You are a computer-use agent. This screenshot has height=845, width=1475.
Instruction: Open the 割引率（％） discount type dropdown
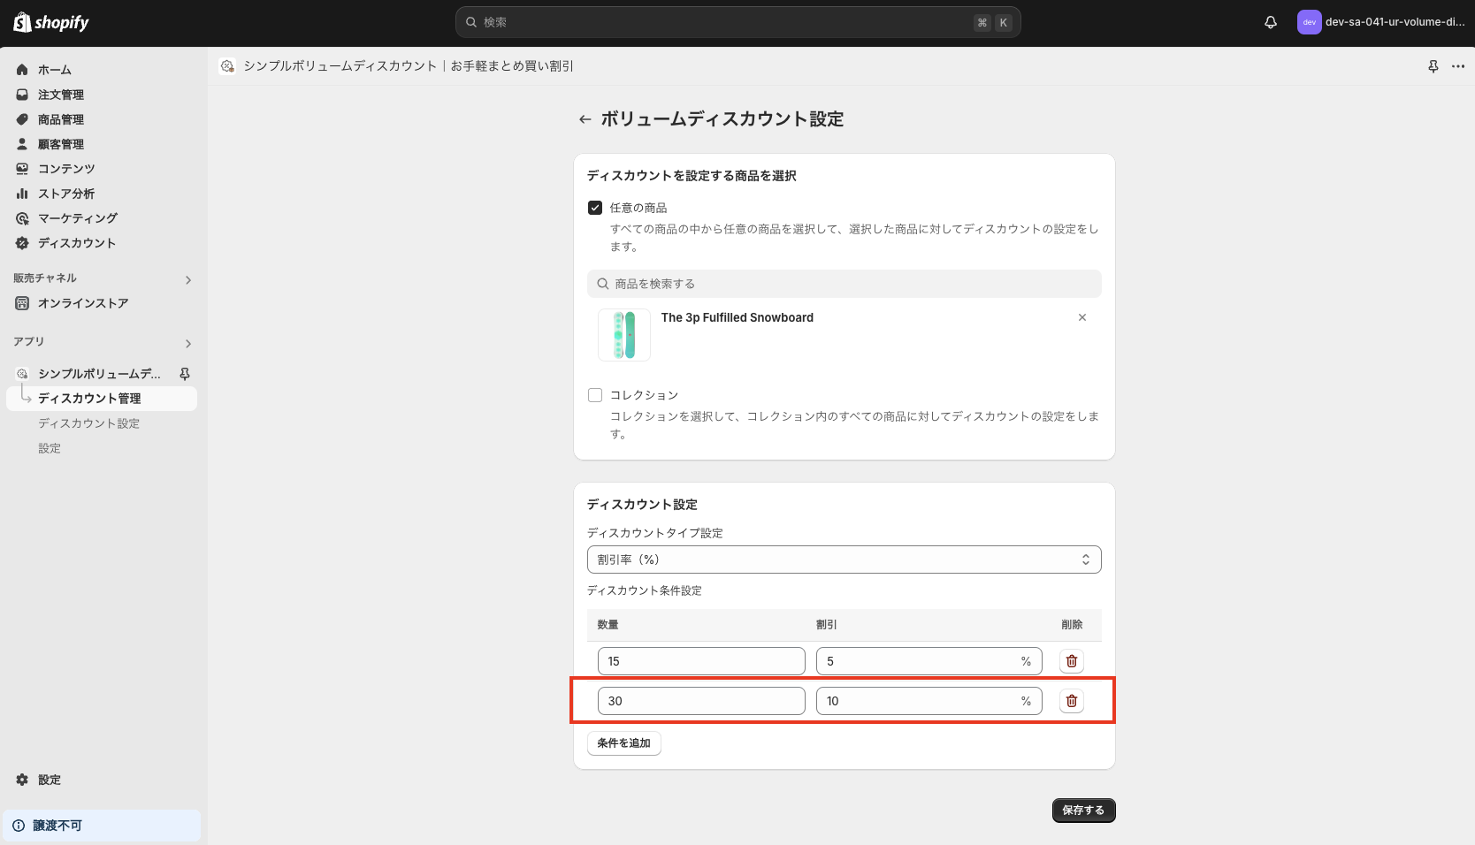tap(844, 559)
